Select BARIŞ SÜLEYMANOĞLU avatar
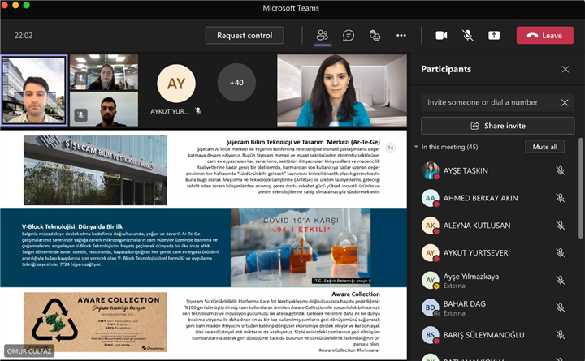Image resolution: width=585 pixels, height=361 pixels. [x=430, y=335]
